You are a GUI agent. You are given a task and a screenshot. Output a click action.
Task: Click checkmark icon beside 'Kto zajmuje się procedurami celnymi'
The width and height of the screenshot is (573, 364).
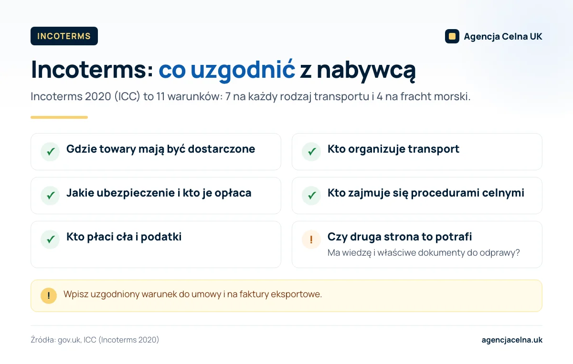click(311, 196)
